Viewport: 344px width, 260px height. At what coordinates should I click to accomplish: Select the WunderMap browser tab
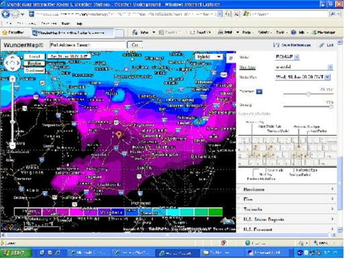[x=72, y=33]
